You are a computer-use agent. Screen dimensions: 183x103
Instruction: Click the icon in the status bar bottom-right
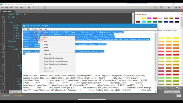point(178,96)
